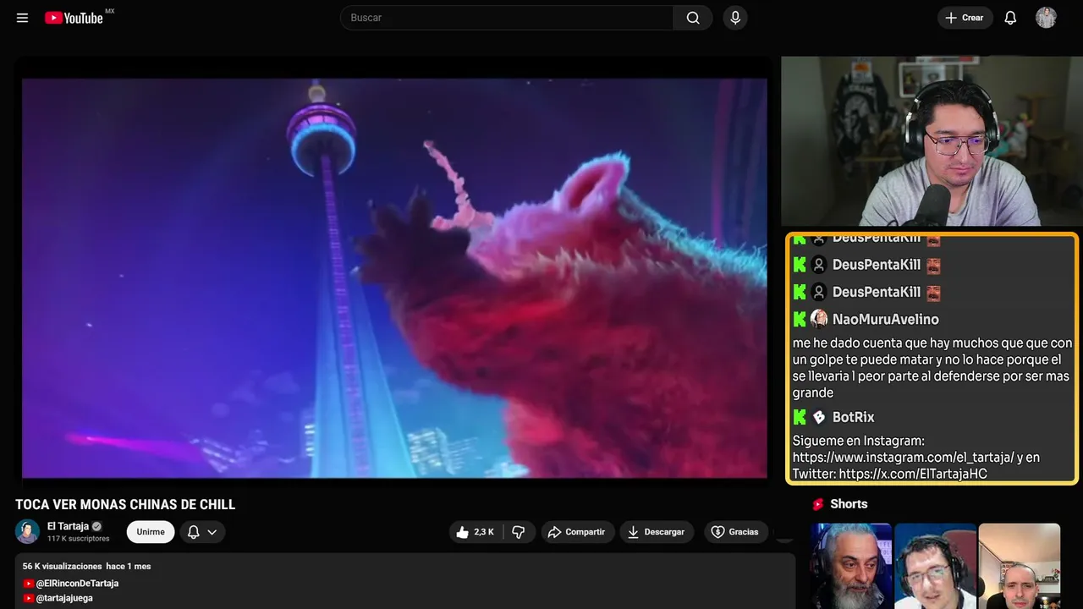The height and width of the screenshot is (609, 1083).
Task: Focus the Buscar search field
Action: [508, 18]
